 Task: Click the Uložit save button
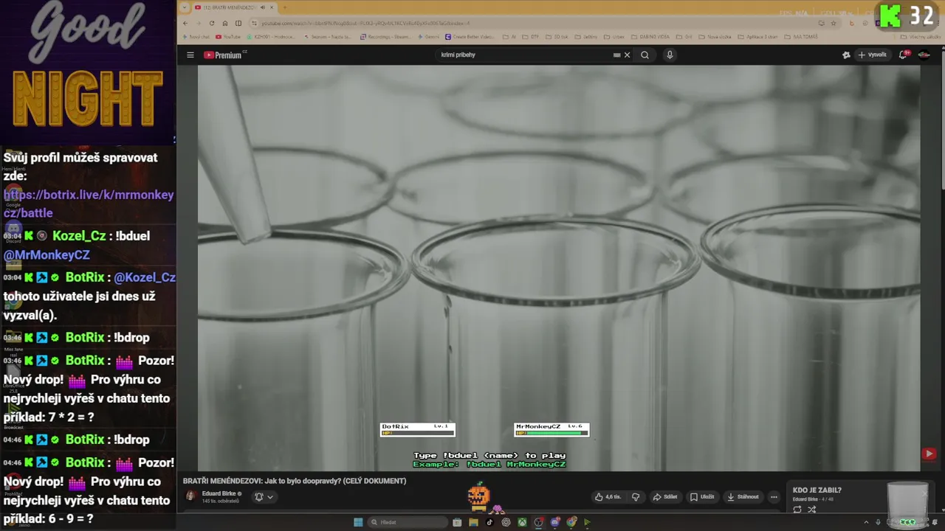point(704,497)
